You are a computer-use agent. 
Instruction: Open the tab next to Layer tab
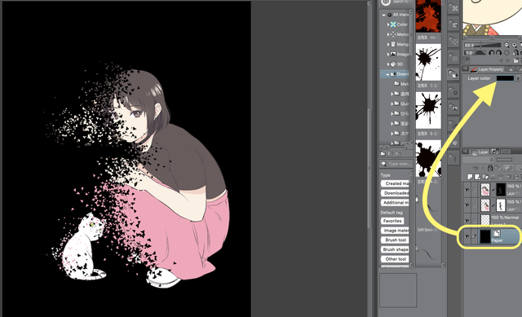click(495, 152)
